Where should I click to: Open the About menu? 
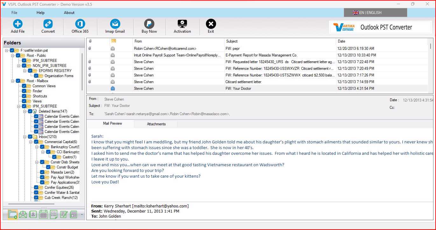[69, 13]
